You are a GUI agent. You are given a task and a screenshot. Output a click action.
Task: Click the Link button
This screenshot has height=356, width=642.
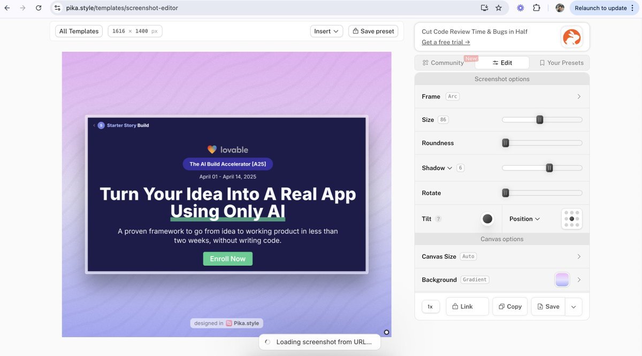click(x=467, y=307)
